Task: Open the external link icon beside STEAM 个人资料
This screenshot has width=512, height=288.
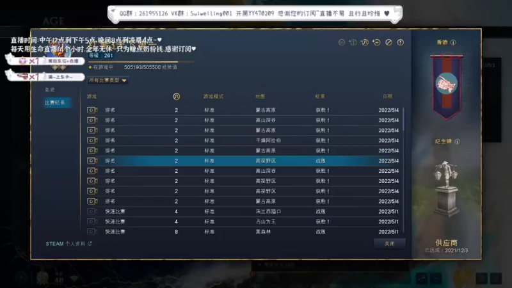Action: 90,244
